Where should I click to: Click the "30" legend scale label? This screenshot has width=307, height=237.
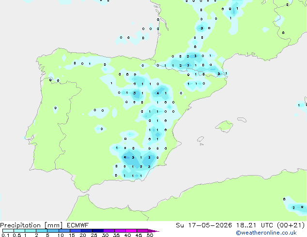click(105, 235)
